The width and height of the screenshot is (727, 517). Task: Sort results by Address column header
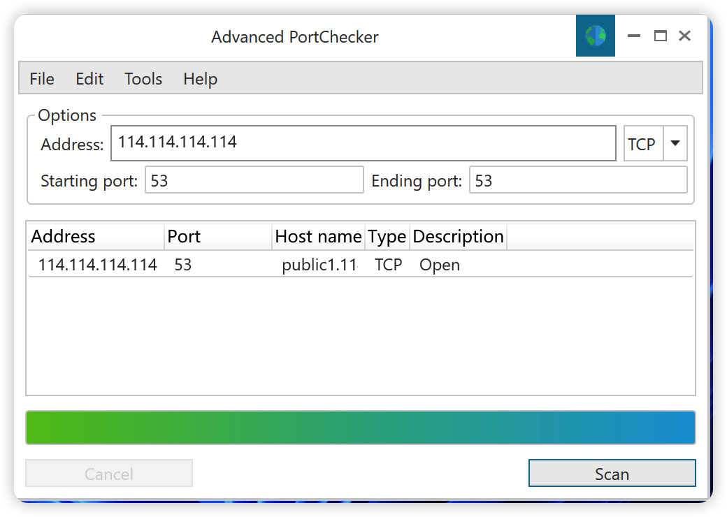[96, 237]
